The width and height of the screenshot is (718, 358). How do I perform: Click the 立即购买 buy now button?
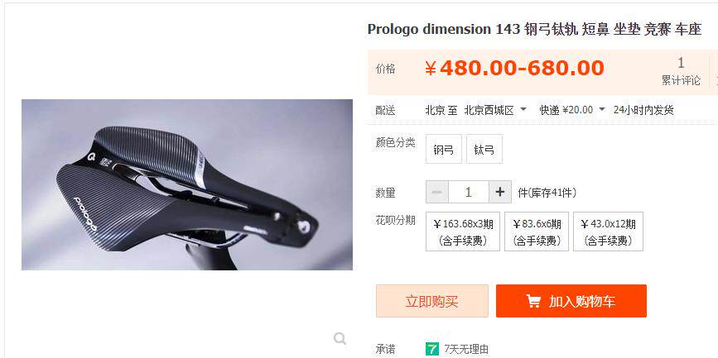(x=432, y=301)
